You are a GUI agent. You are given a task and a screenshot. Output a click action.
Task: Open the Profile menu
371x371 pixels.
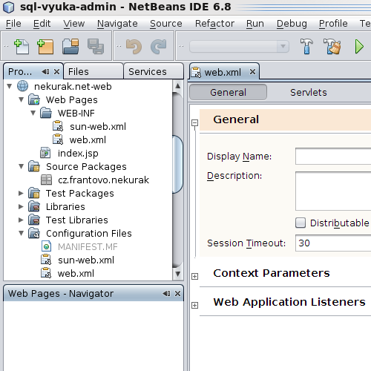point(333,24)
